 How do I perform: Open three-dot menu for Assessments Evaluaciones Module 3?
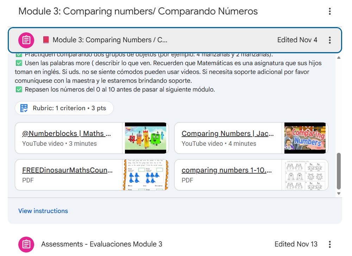point(329,244)
